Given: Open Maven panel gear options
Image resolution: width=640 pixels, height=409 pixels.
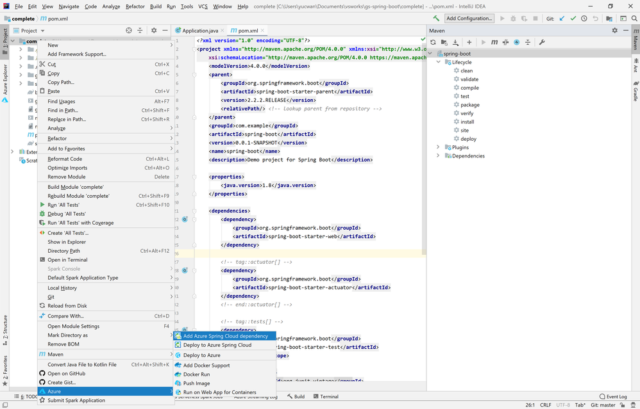Looking at the screenshot, I should pos(615,30).
